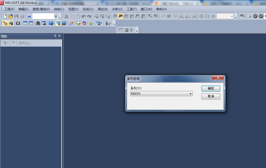Click the Zoom in magnifier icon

pyautogui.click(x=202, y=16)
